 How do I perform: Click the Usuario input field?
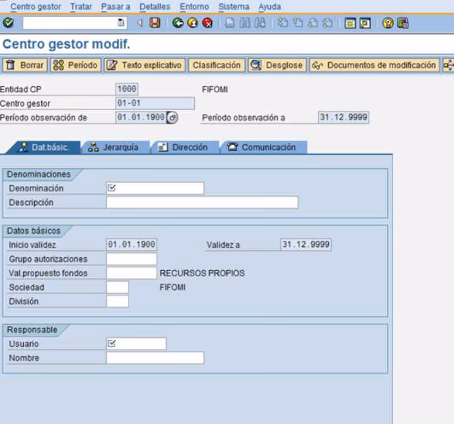click(136, 343)
